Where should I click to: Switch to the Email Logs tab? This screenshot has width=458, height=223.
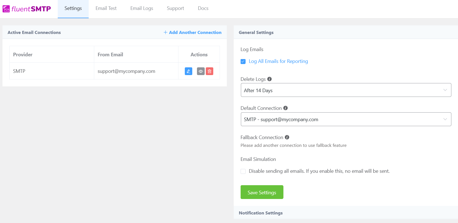coord(142,9)
